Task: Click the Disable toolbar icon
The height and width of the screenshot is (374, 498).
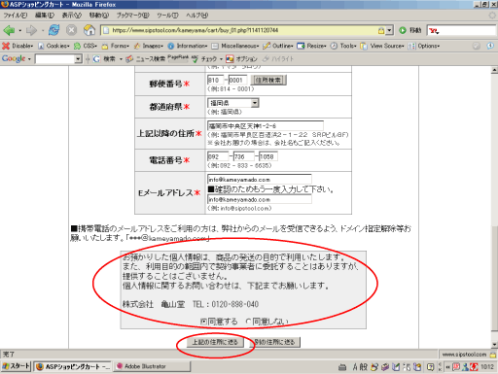Action: pos(6,46)
